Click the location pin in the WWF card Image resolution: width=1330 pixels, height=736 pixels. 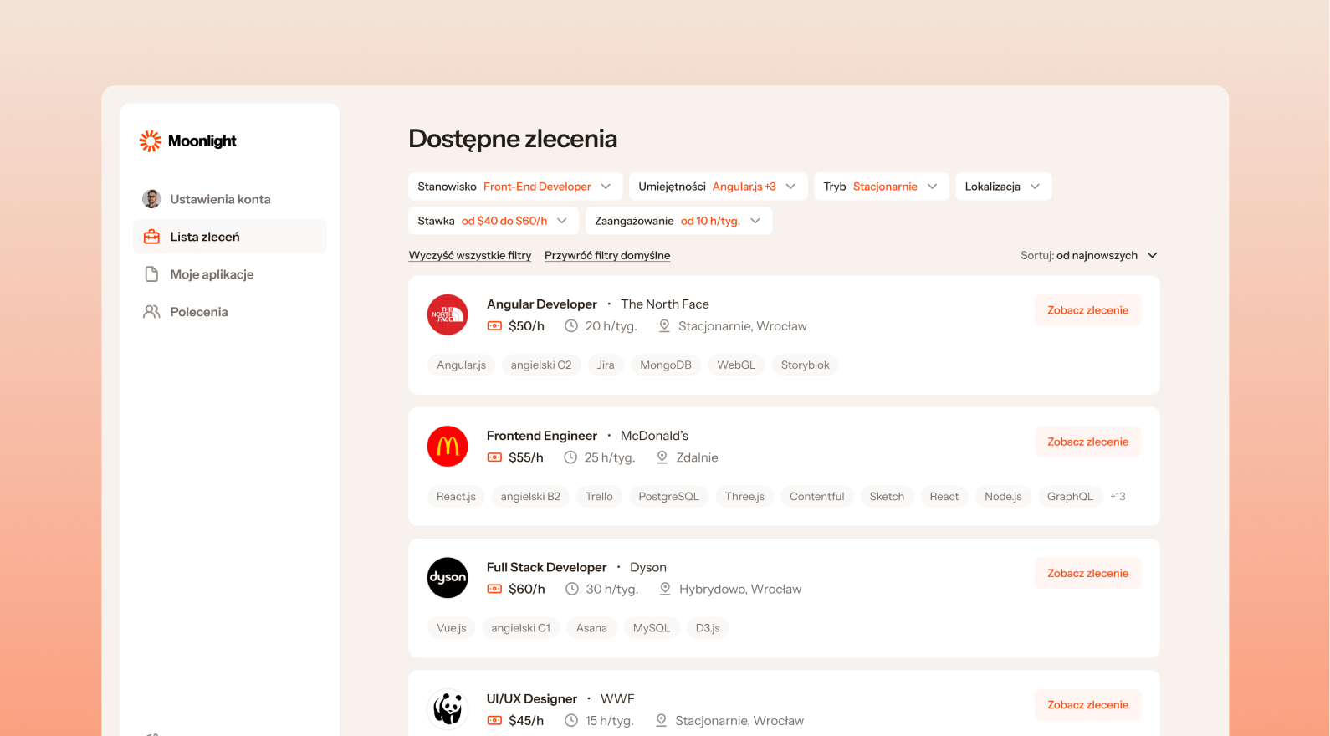(x=661, y=720)
